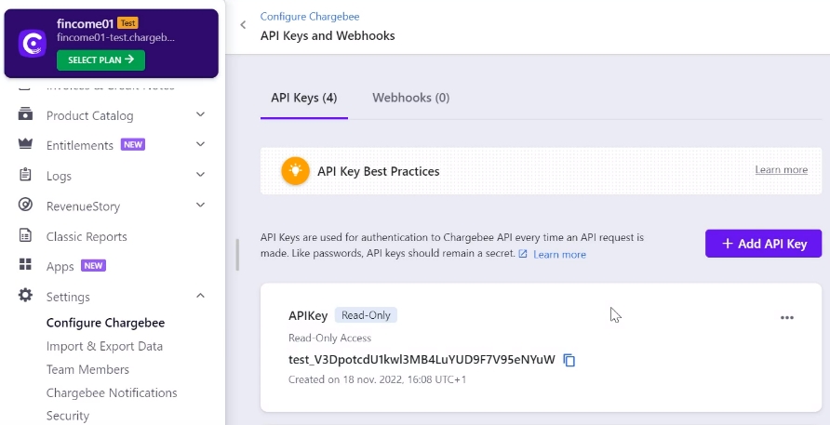Switch to the Webhooks (0) tab

[x=410, y=98]
